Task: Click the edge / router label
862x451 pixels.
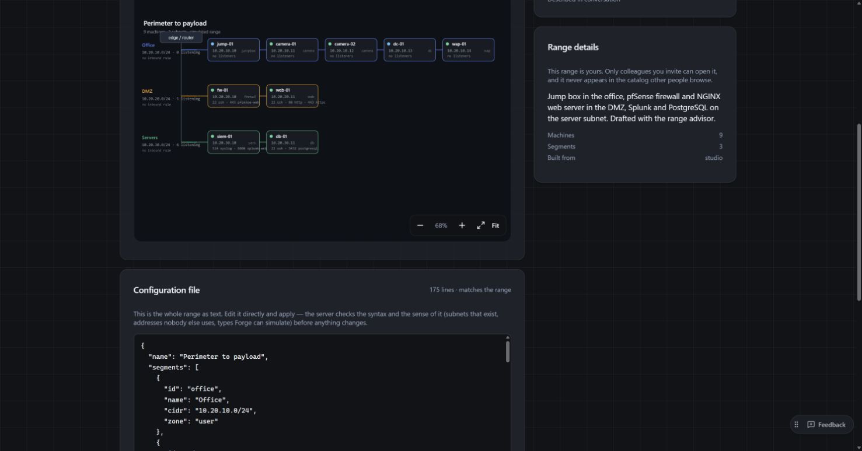Action: click(181, 38)
